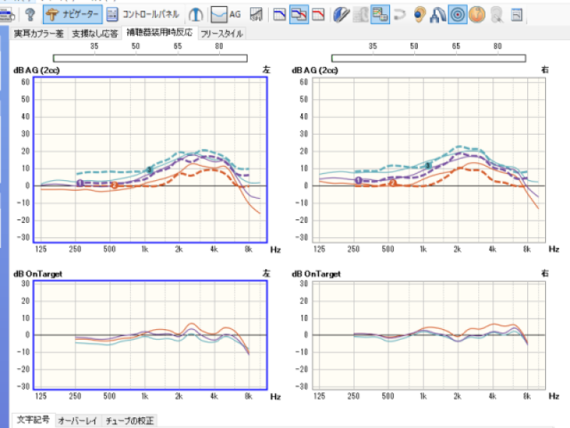Viewport: 570px width, 428px height.
Task: Click the SPL chart icon
Action: click(x=256, y=14)
